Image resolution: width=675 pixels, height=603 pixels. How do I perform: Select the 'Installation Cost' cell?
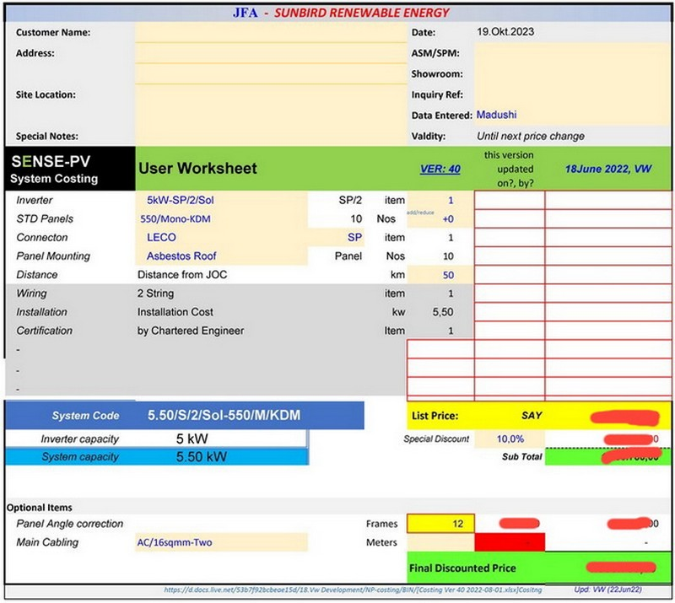tap(175, 311)
